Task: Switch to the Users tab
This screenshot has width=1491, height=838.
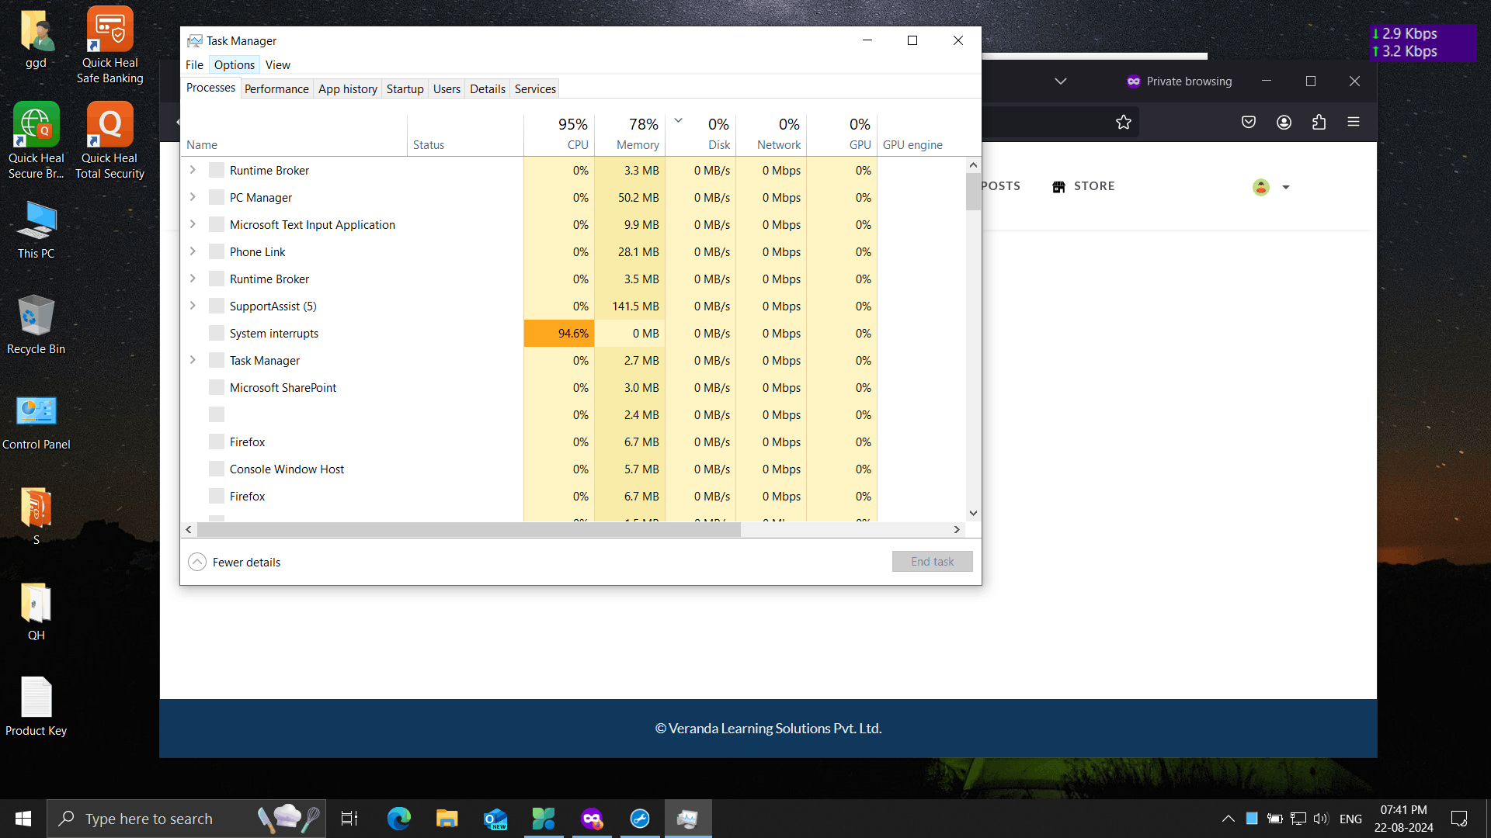Action: [447, 88]
